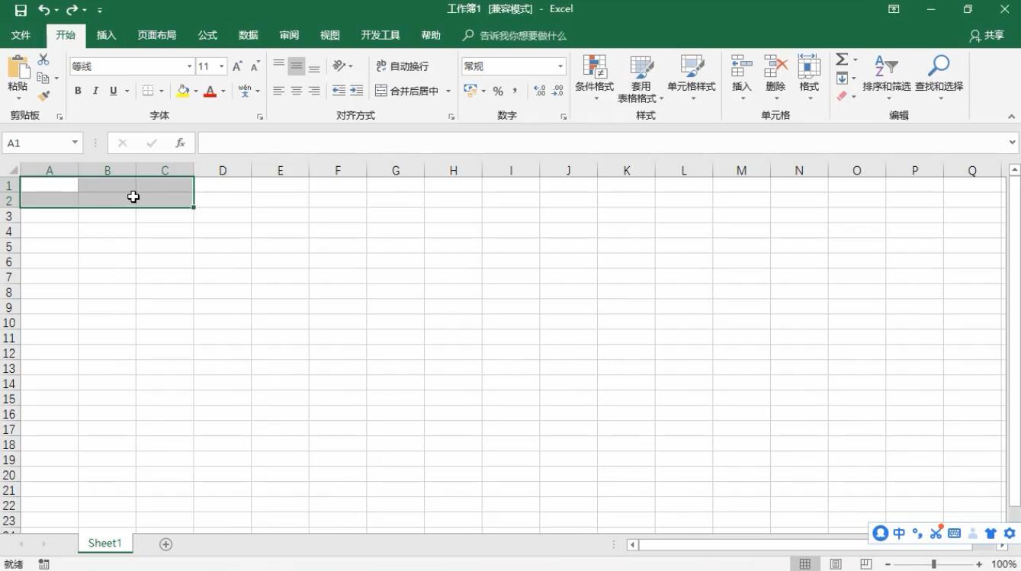Switch to the 插入 ribbon tab
Viewport: 1021px width, 571px height.
(x=107, y=35)
